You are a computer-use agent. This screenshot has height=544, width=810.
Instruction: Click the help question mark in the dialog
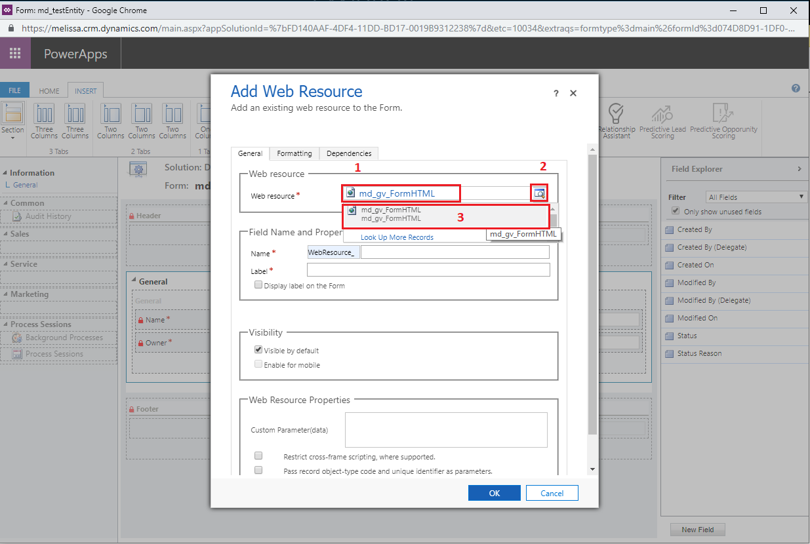(x=556, y=94)
